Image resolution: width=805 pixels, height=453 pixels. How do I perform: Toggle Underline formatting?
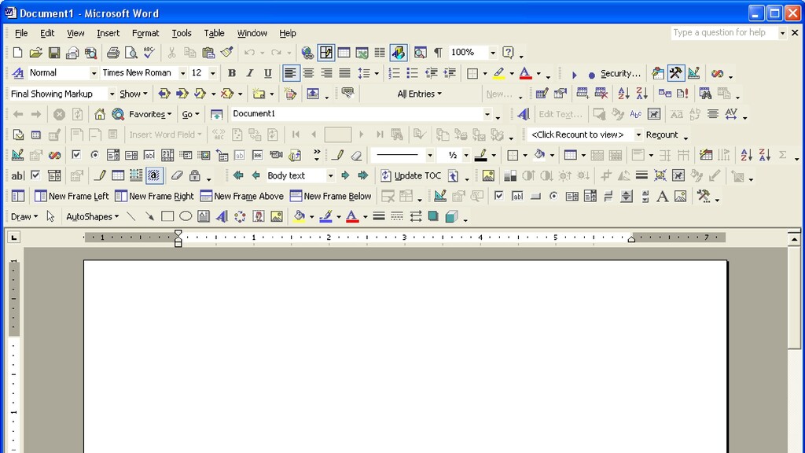pos(267,73)
